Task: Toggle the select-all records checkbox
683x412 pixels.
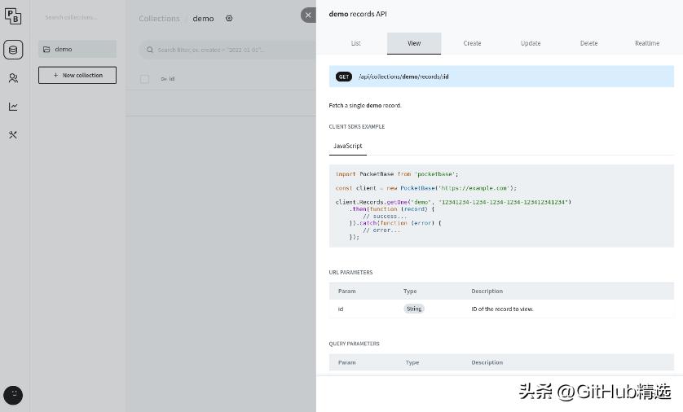Action: [x=144, y=79]
